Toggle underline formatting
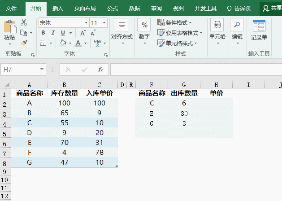This screenshot has height=201, width=282. click(63, 33)
